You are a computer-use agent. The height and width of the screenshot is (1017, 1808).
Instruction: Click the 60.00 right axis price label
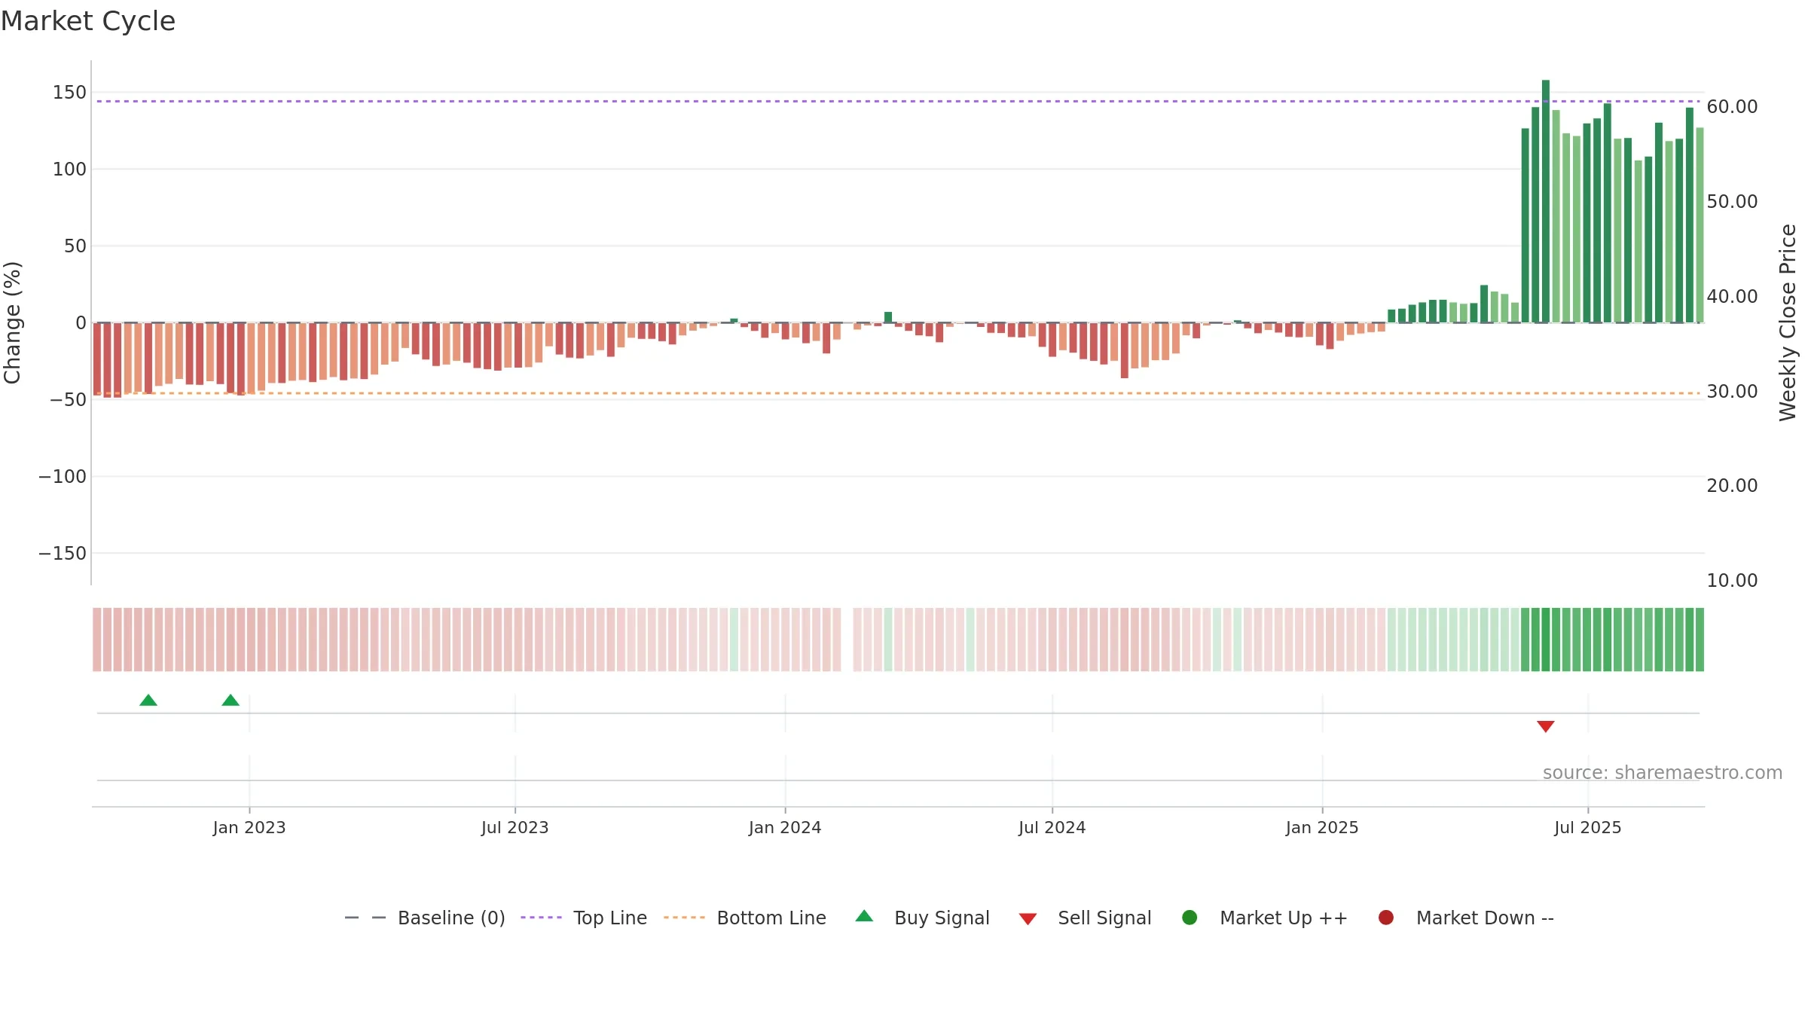click(1732, 107)
